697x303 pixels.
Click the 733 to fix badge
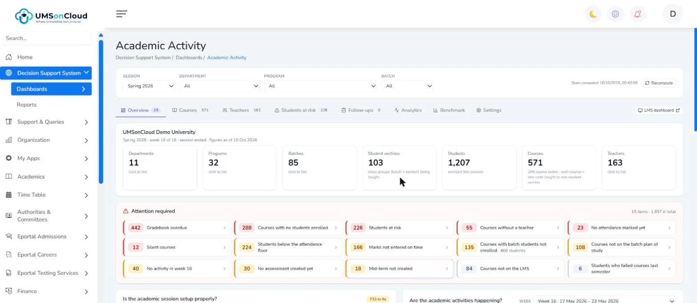[x=378, y=299]
